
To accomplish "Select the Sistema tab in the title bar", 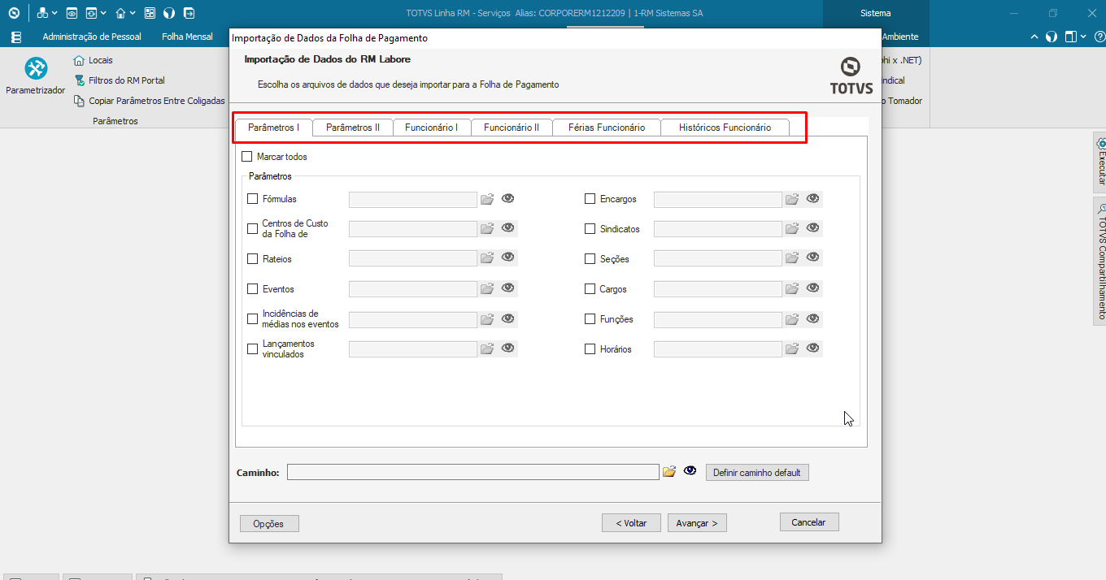I will click(876, 13).
